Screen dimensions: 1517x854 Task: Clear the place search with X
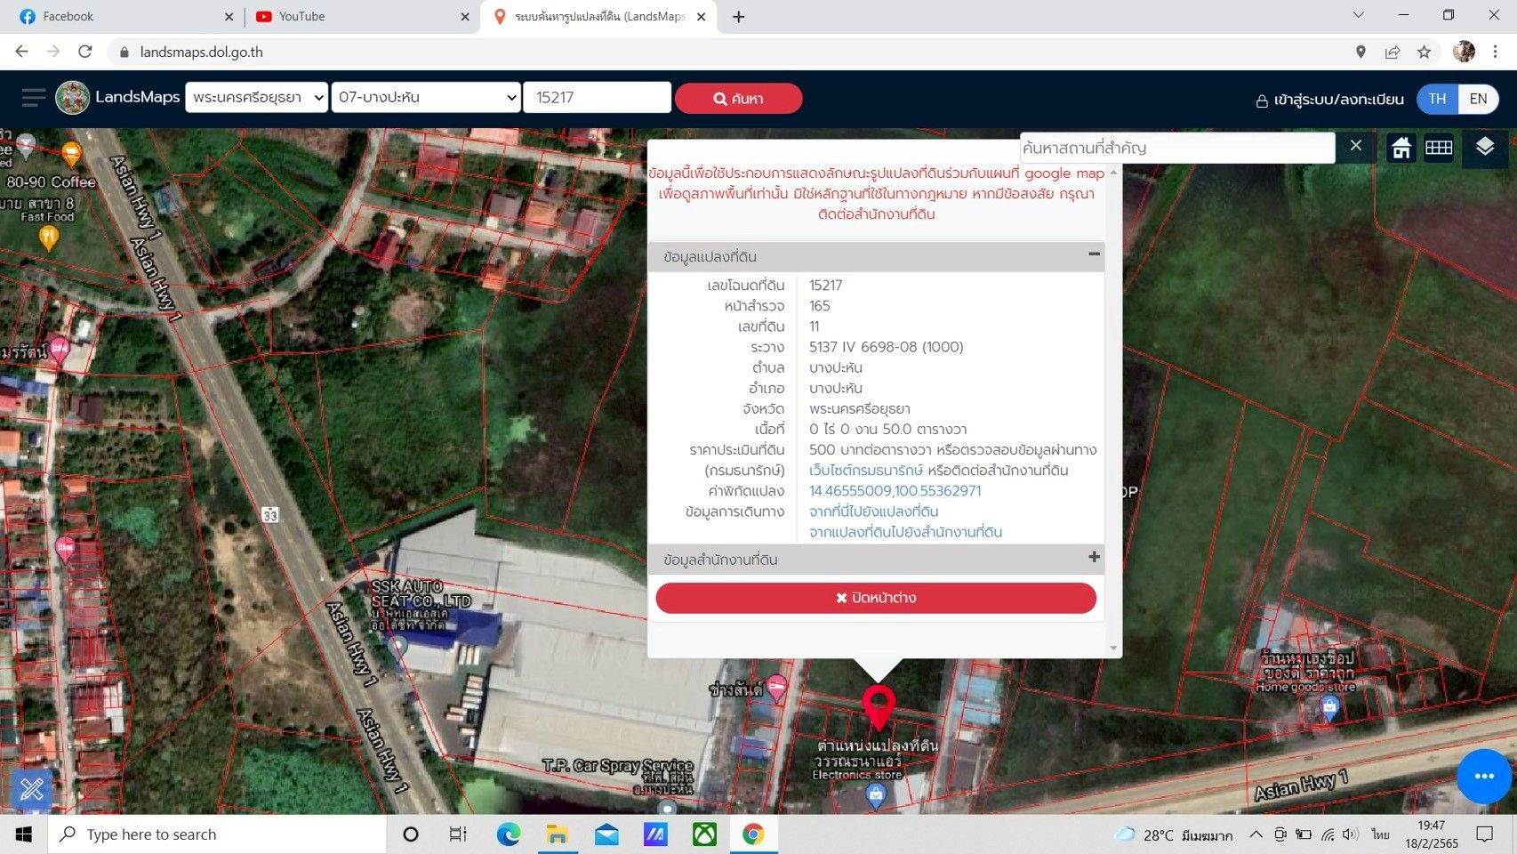point(1355,145)
